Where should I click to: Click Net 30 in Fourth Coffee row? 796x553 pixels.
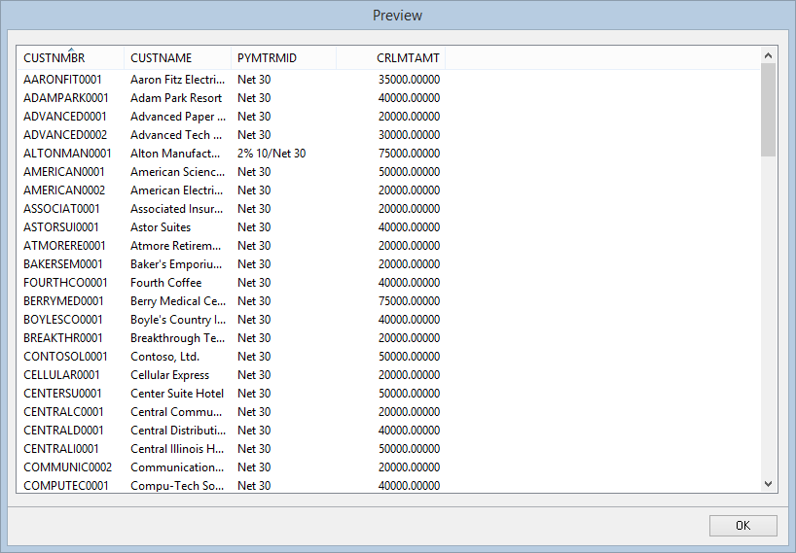[x=254, y=283]
